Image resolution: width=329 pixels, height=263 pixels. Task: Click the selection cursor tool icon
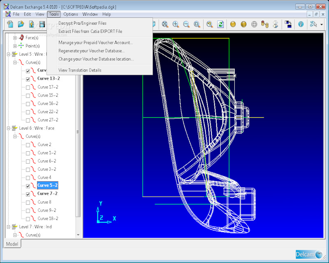tap(313, 24)
